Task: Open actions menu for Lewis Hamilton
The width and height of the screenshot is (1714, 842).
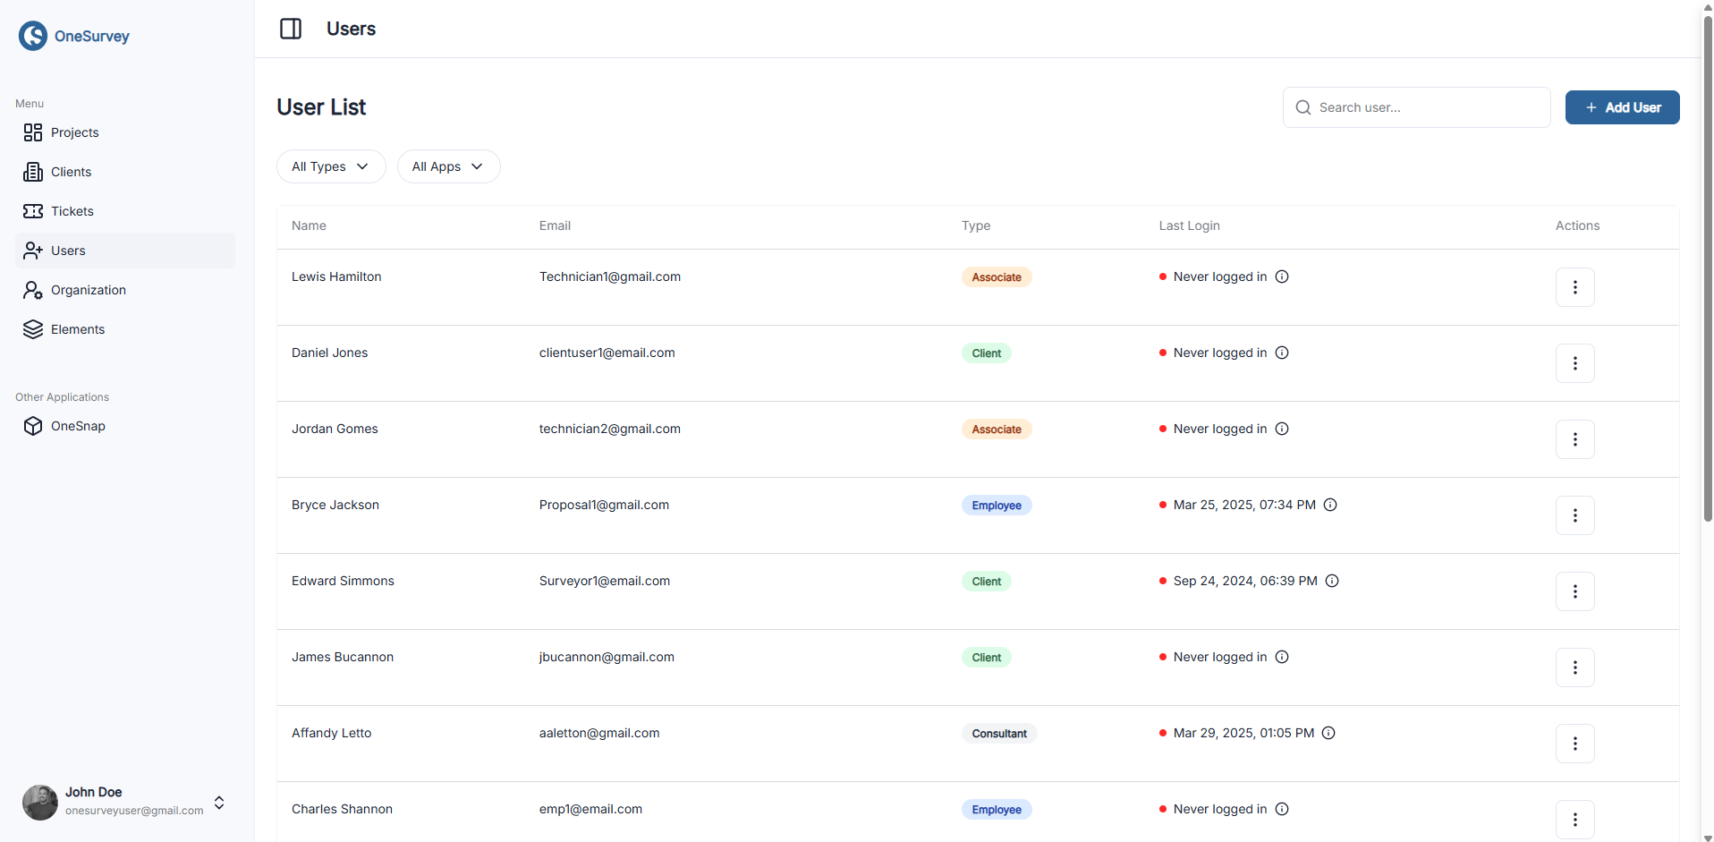Action: (x=1574, y=287)
